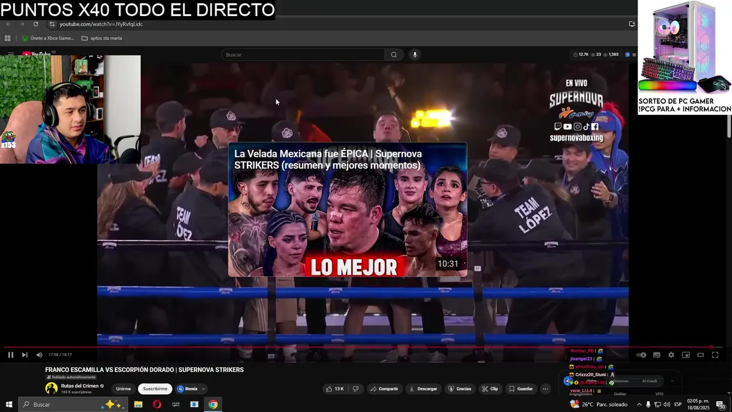This screenshot has height=412, width=732.
Task: Open browser apps grid shortcut
Action: click(x=7, y=38)
